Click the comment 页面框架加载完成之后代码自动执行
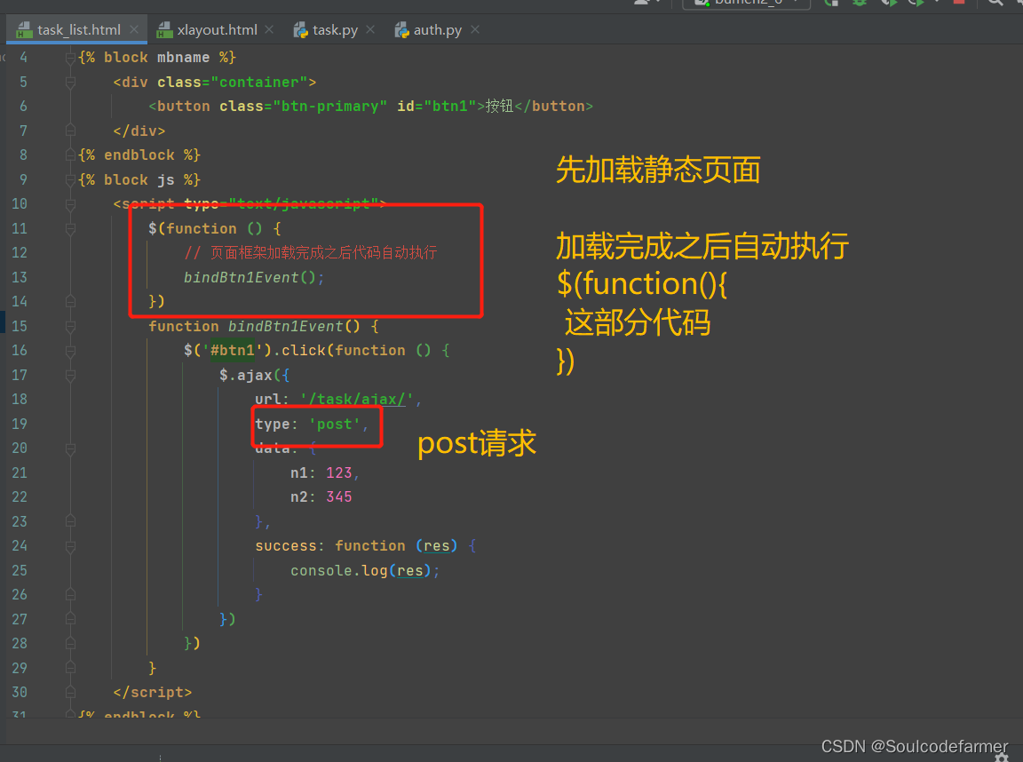This screenshot has width=1023, height=762. [323, 253]
